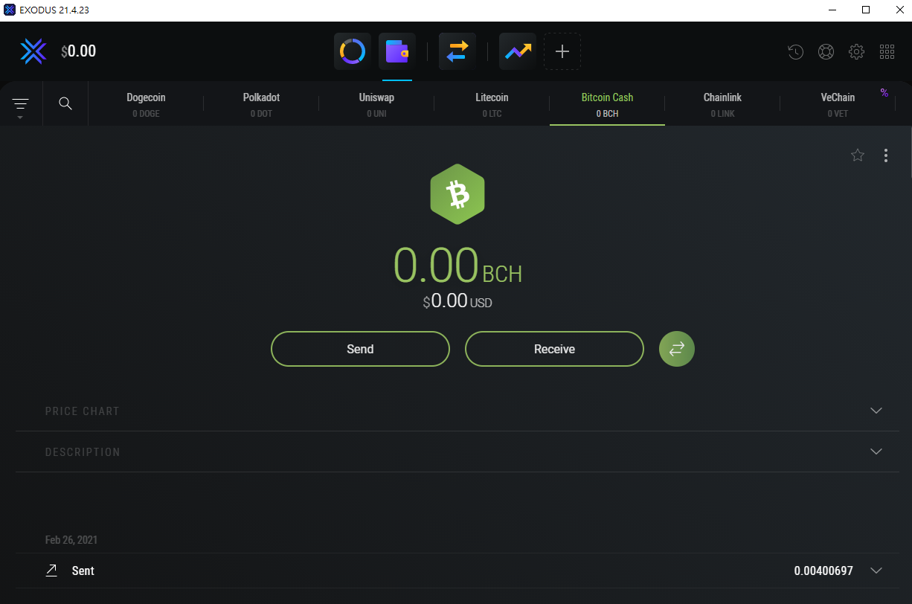
Task: Select the VeChain asset tab
Action: tap(838, 104)
